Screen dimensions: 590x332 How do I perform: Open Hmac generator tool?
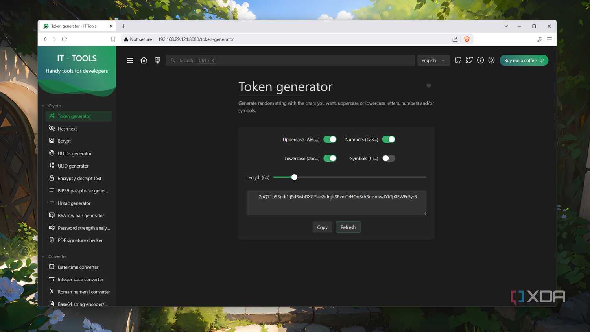(79, 203)
